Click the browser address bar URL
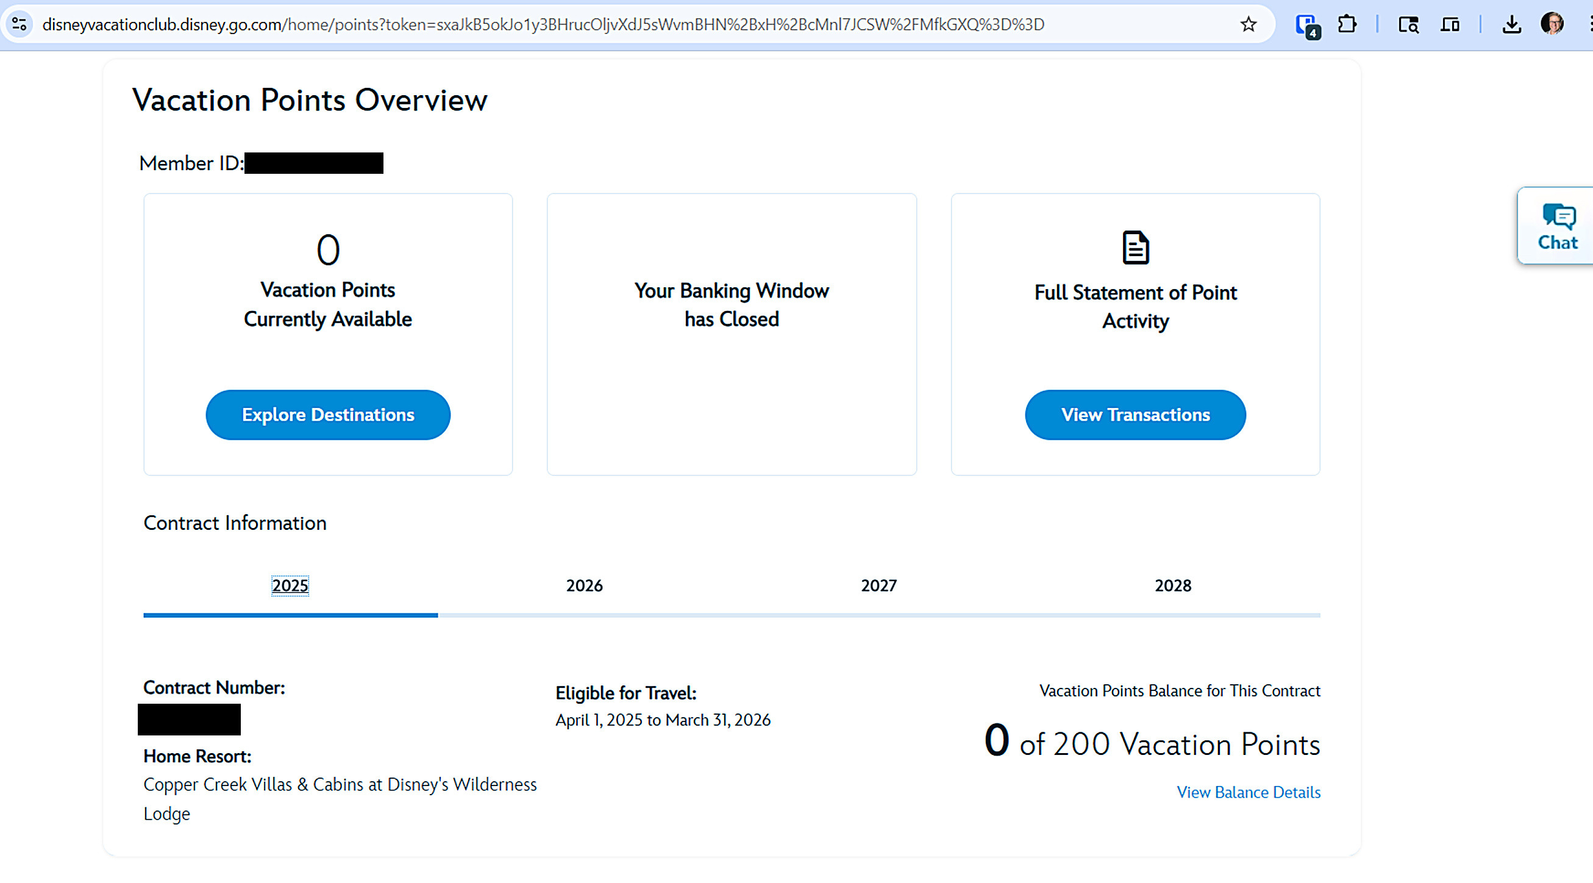1593x883 pixels. (543, 24)
